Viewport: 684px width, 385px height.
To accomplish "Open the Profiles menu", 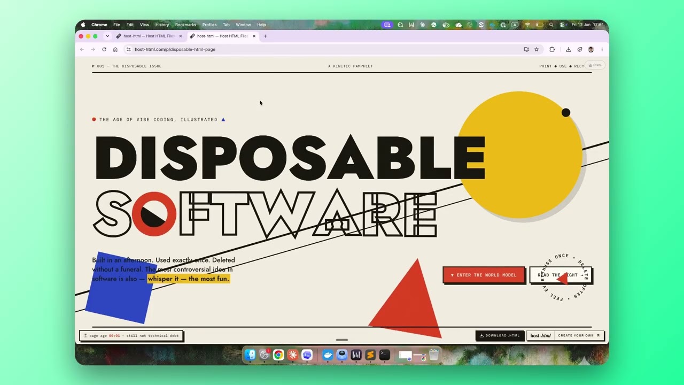I will (x=209, y=25).
